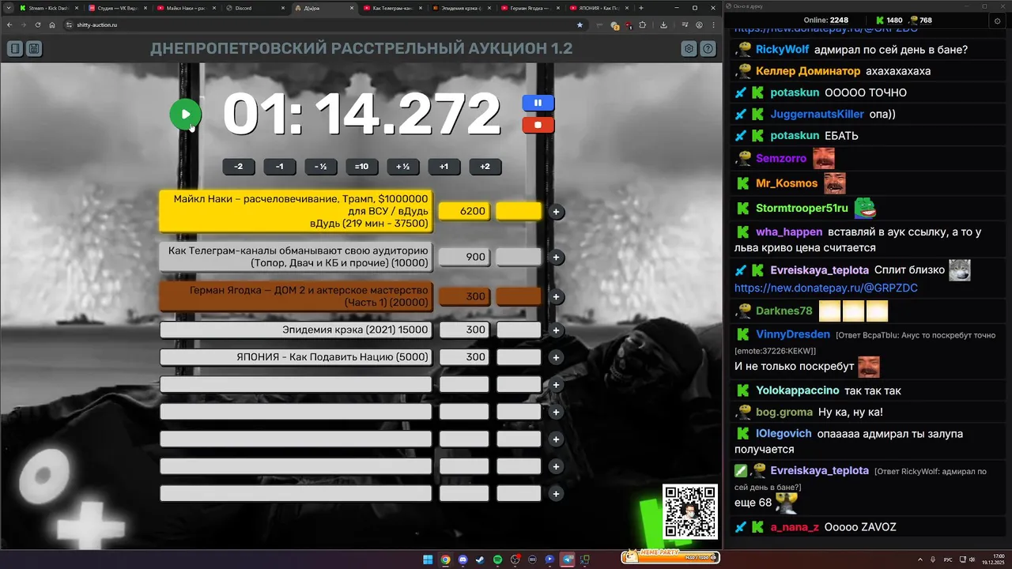The width and height of the screenshot is (1012, 569).
Task: Click plus icon of first empty lot row
Action: click(x=556, y=385)
